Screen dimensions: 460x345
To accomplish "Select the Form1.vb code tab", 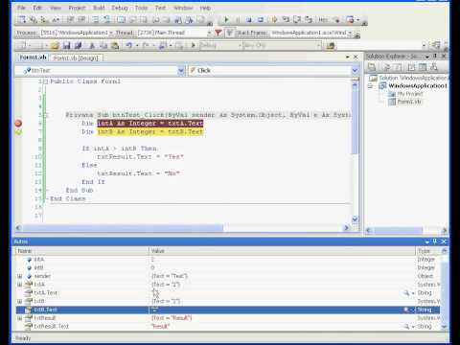I will coord(33,57).
